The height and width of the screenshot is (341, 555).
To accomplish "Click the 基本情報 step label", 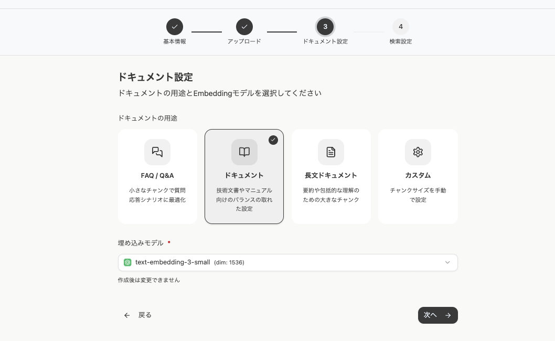I will (175, 41).
